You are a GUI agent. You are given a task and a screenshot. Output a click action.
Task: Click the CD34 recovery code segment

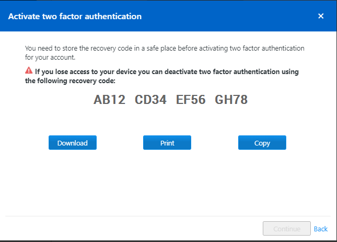tap(151, 100)
